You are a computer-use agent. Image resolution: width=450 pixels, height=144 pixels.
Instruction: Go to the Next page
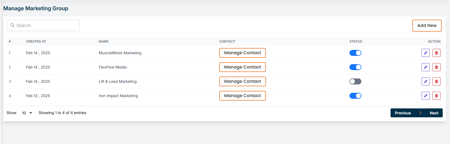pyautogui.click(x=434, y=113)
